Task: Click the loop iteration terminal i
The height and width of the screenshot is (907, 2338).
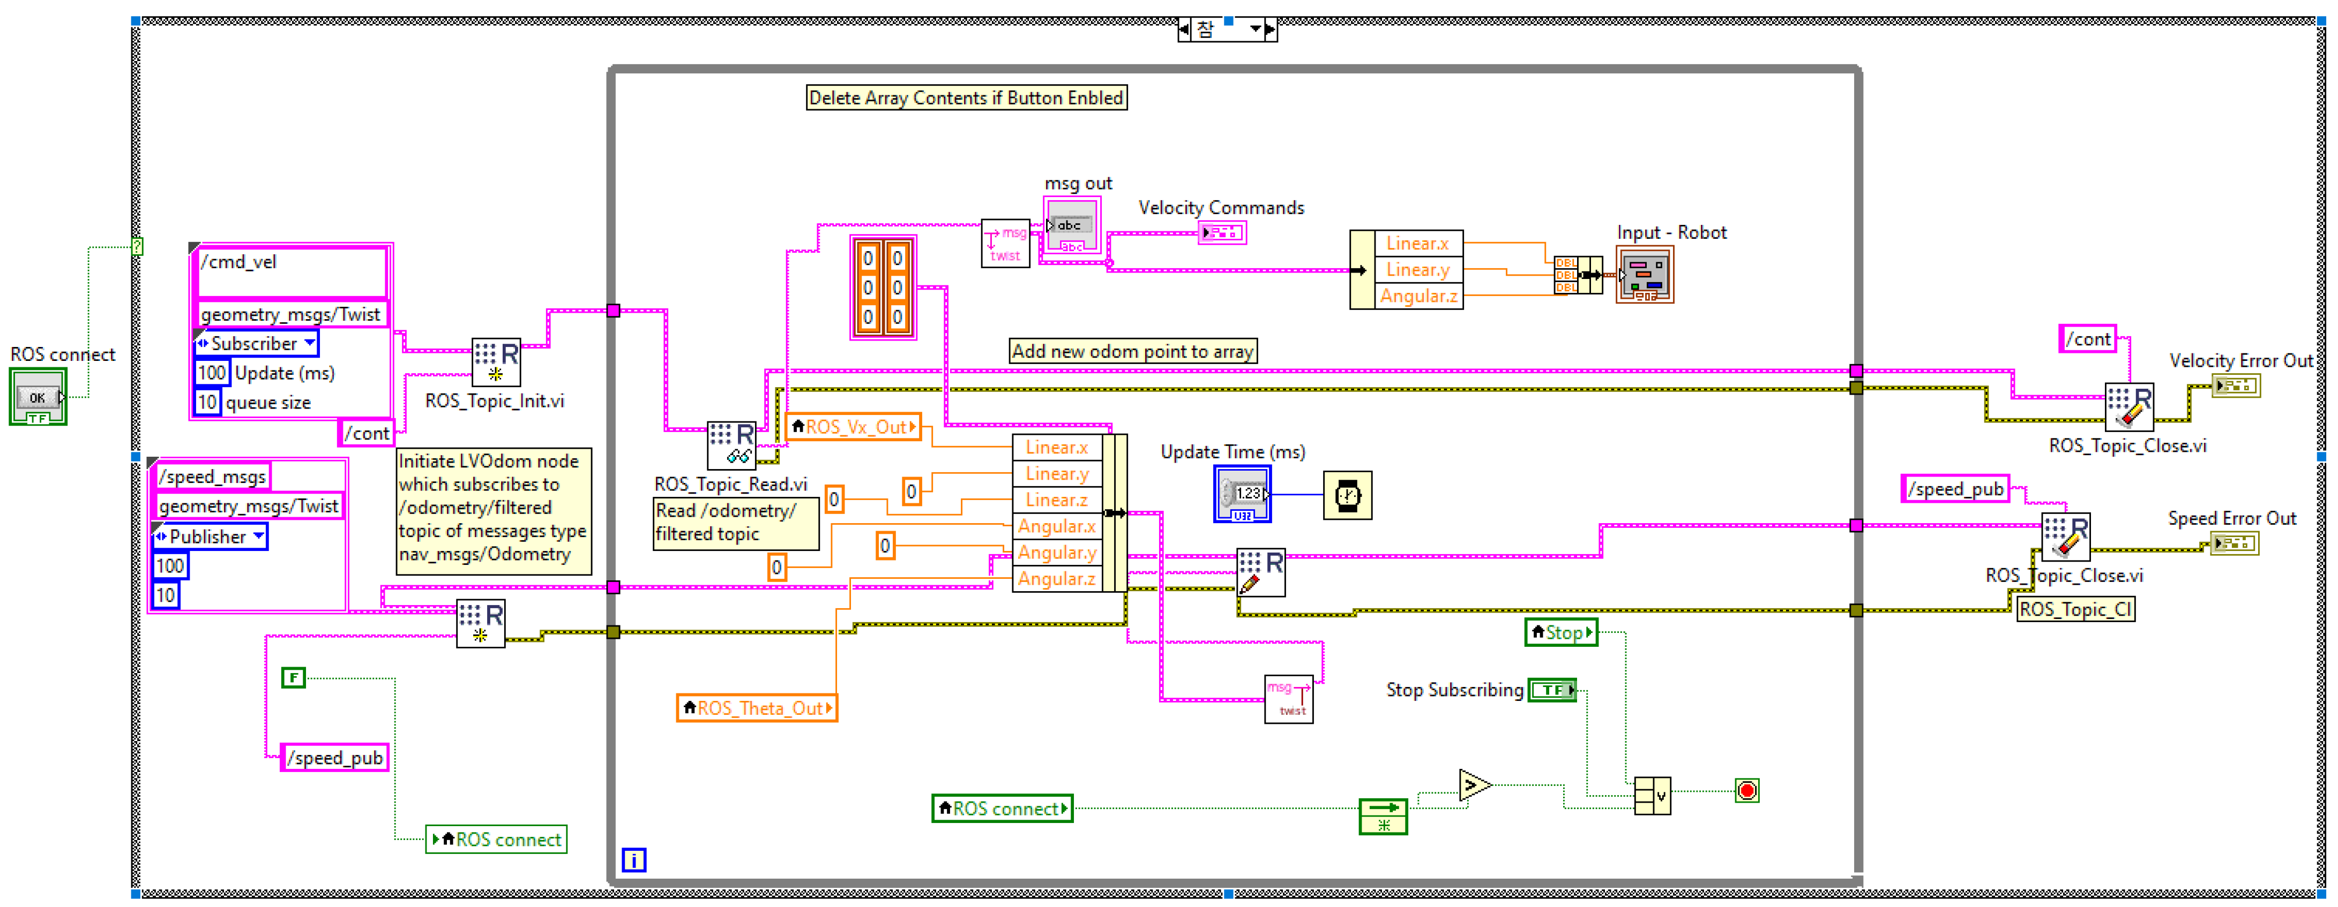Action: pyautogui.click(x=633, y=859)
